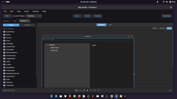Image resolution: width=177 pixels, height=99 pixels.
Task: Open system Settings gear in the dock
Action: coord(112,96)
